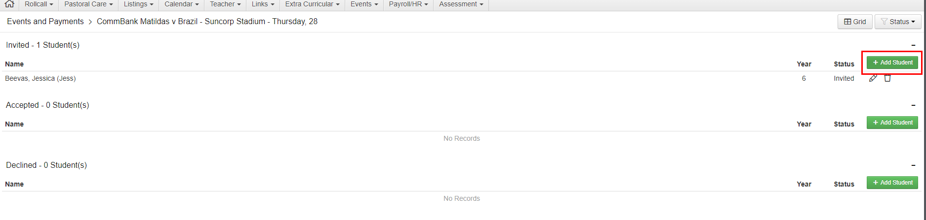Open the Pastoral Care menu

tap(88, 4)
